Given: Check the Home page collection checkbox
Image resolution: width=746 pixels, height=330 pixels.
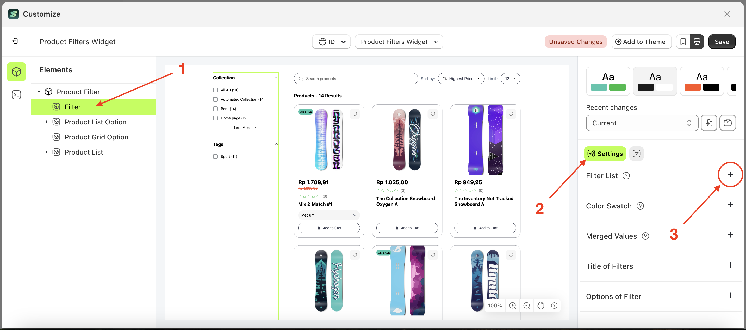Looking at the screenshot, I should [x=215, y=118].
